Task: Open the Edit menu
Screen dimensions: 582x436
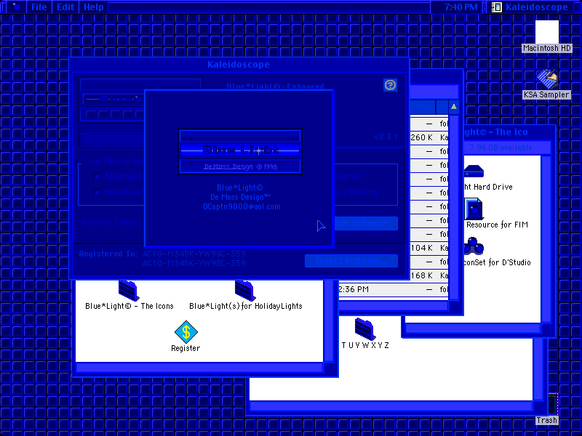Action: (x=65, y=7)
